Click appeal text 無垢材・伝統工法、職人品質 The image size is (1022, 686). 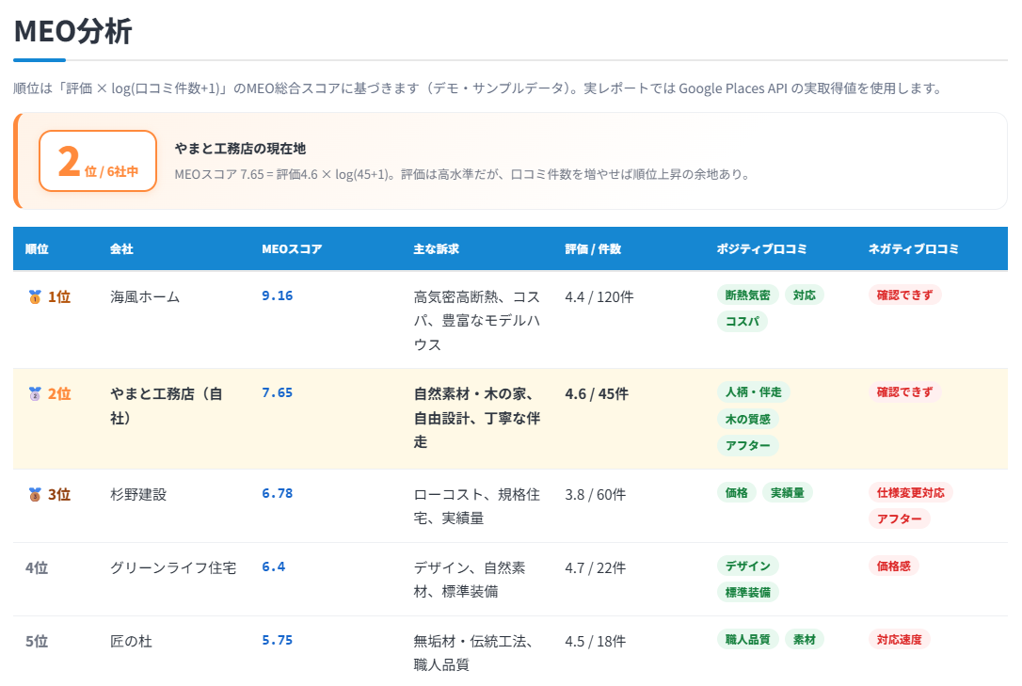[473, 653]
